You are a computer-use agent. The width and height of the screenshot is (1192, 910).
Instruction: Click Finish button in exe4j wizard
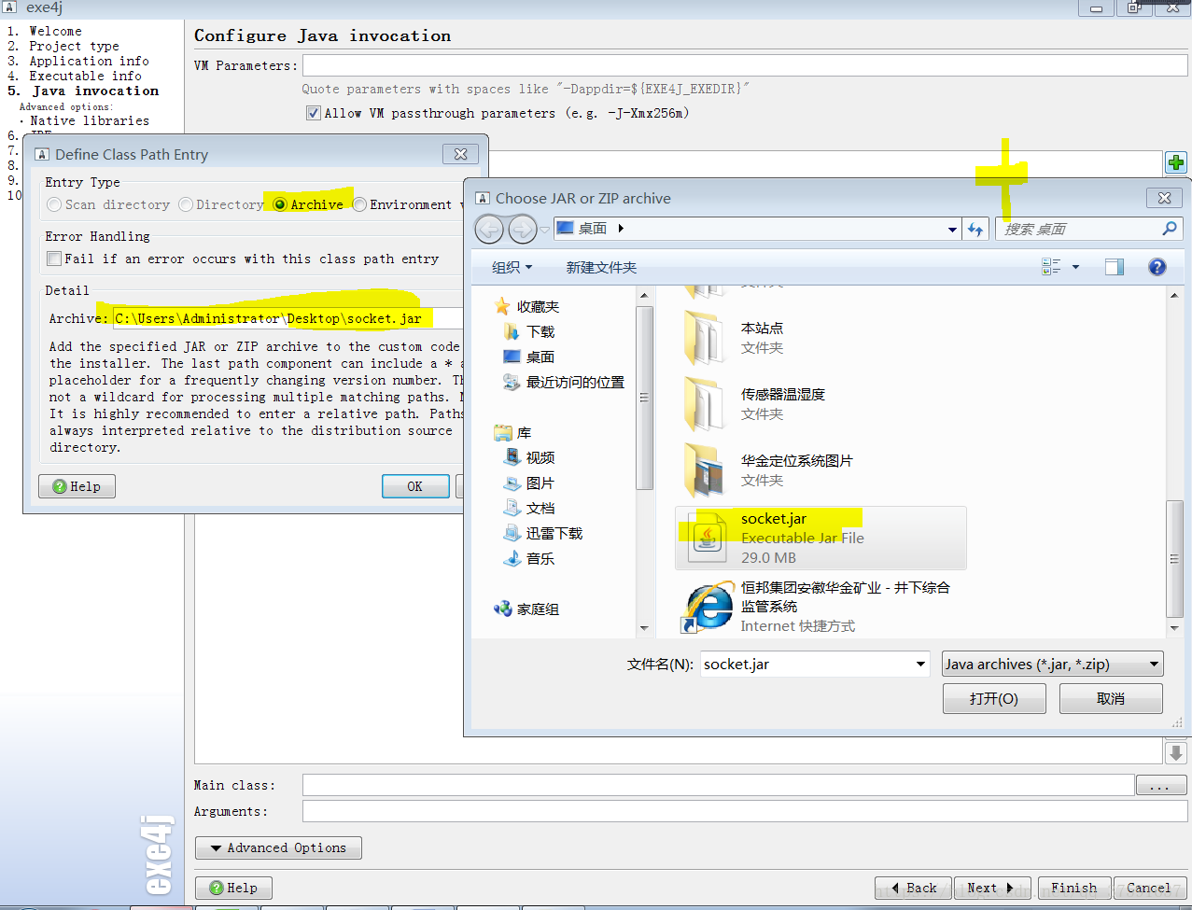(1074, 888)
